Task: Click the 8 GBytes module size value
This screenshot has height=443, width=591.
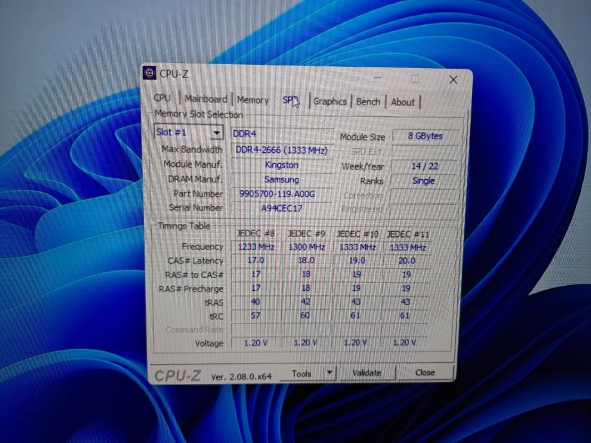Action: [x=425, y=136]
